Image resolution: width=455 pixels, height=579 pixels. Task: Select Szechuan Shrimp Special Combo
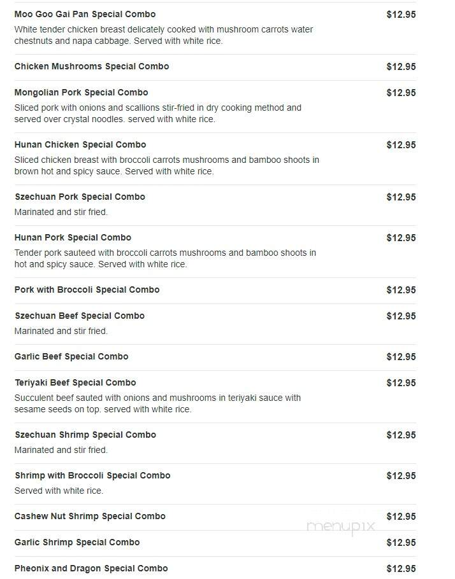pyautogui.click(x=85, y=435)
